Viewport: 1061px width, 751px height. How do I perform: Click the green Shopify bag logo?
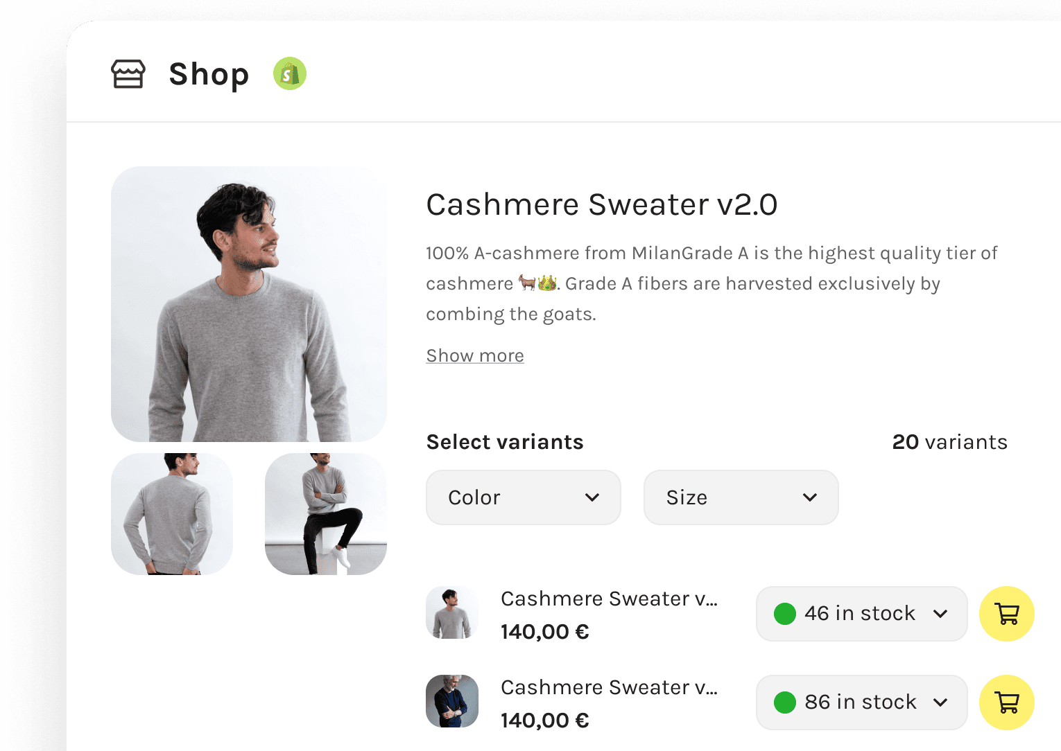point(290,73)
